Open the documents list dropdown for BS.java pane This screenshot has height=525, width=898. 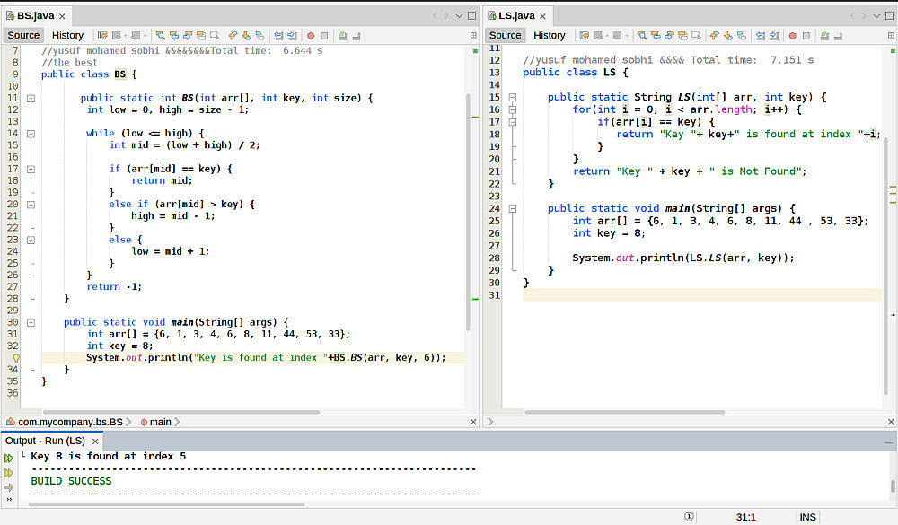pos(460,15)
